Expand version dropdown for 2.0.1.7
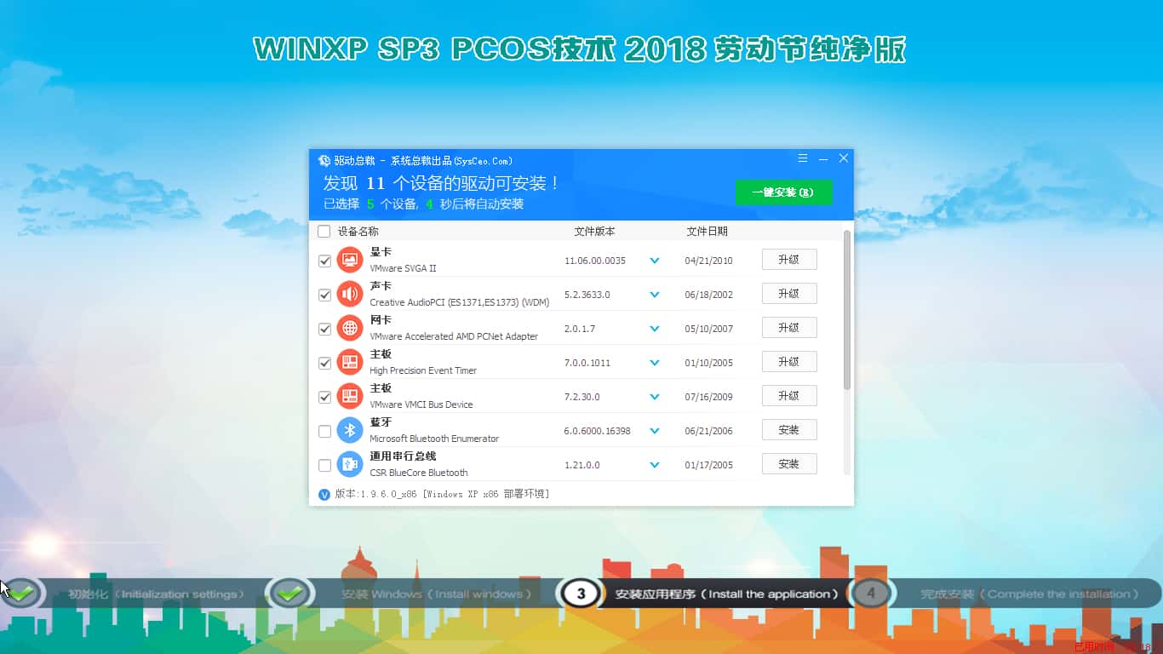This screenshot has height=654, width=1163. (x=655, y=329)
